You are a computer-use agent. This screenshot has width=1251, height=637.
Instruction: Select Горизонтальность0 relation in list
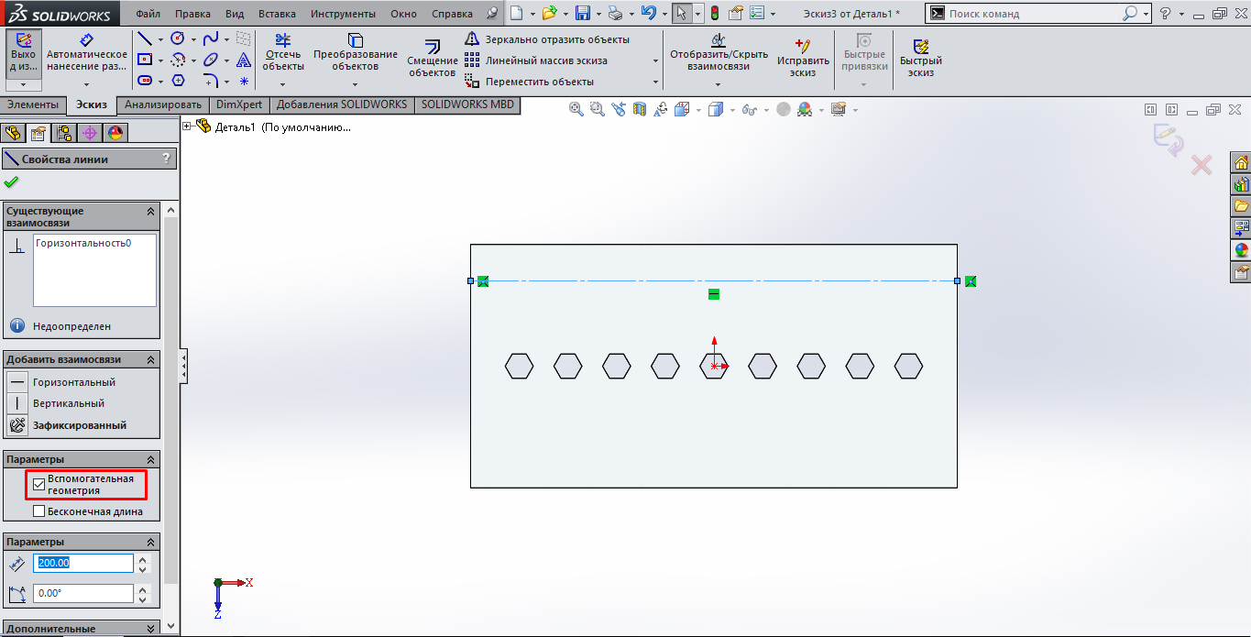point(83,243)
